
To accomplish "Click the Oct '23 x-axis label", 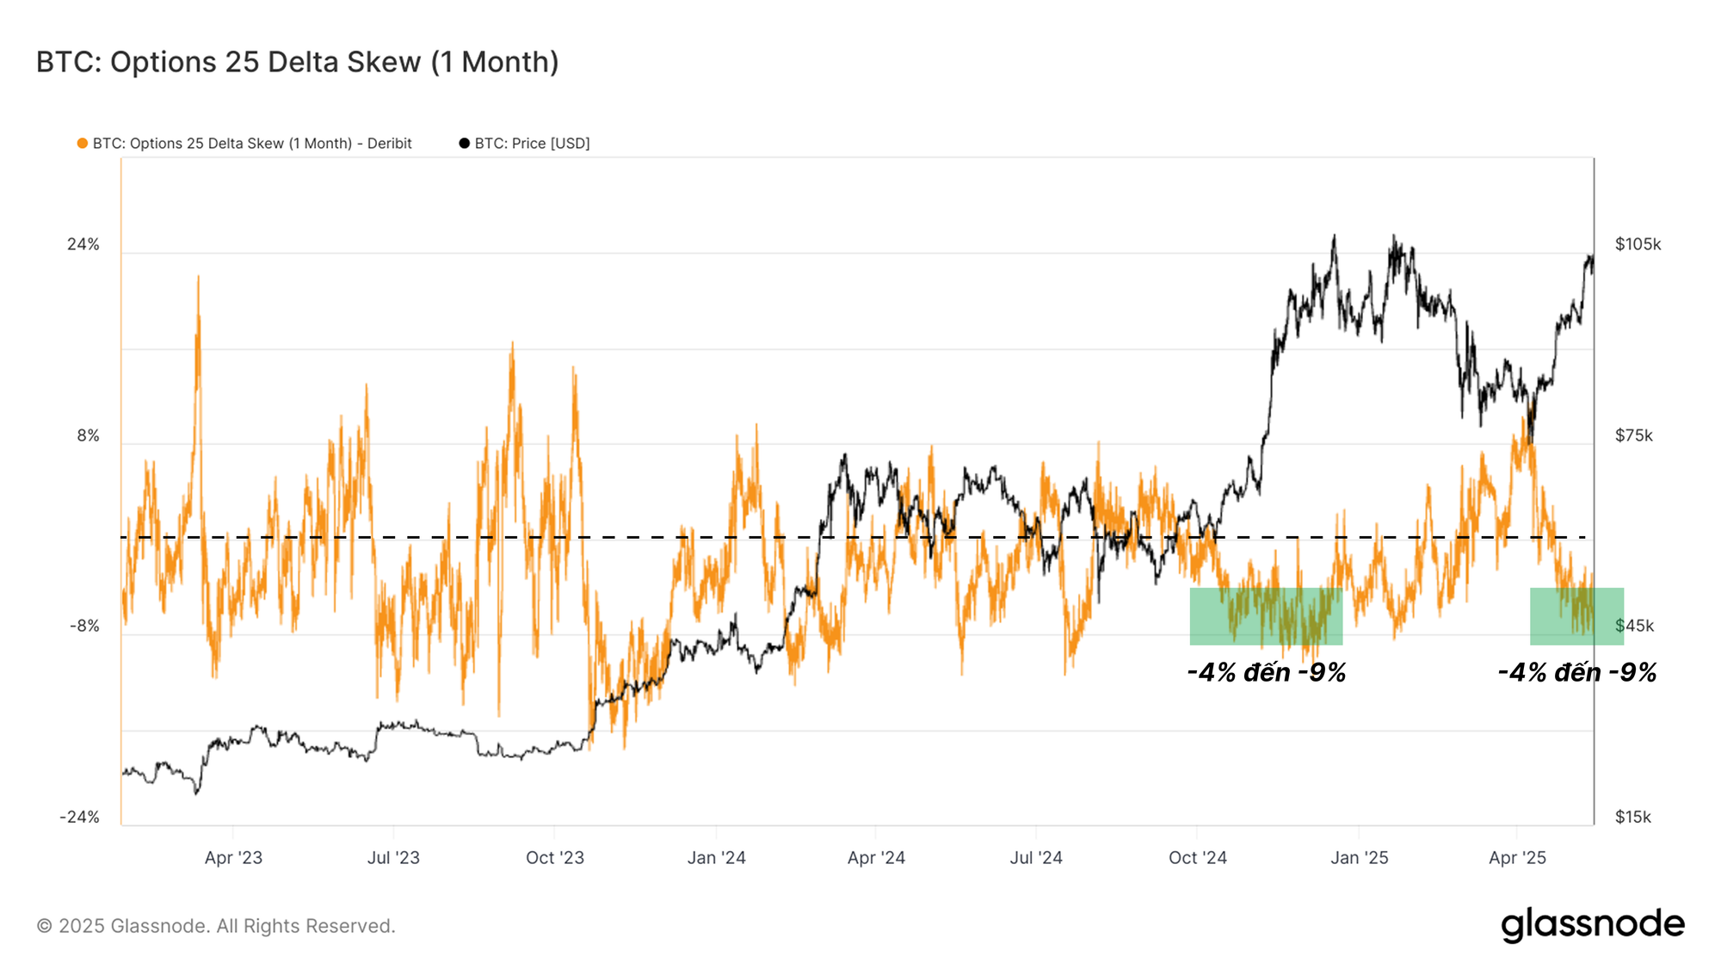I will [x=555, y=858].
